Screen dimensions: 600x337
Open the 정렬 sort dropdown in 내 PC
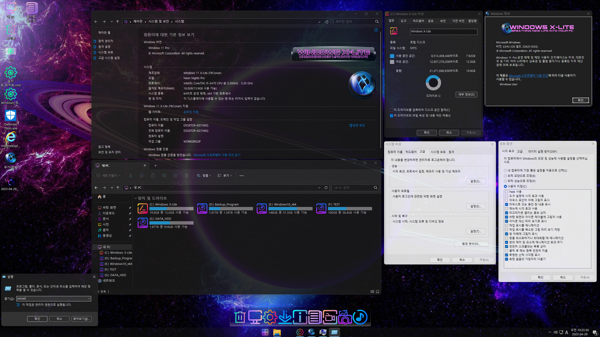(204, 175)
